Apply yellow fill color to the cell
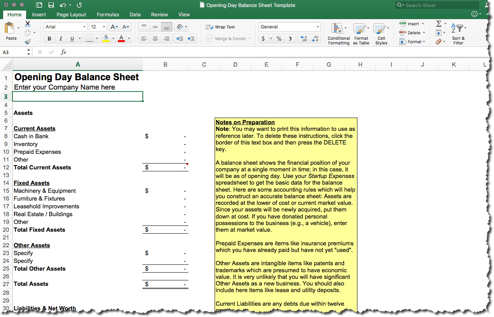This screenshot has height=317, width=494. pos(106,39)
